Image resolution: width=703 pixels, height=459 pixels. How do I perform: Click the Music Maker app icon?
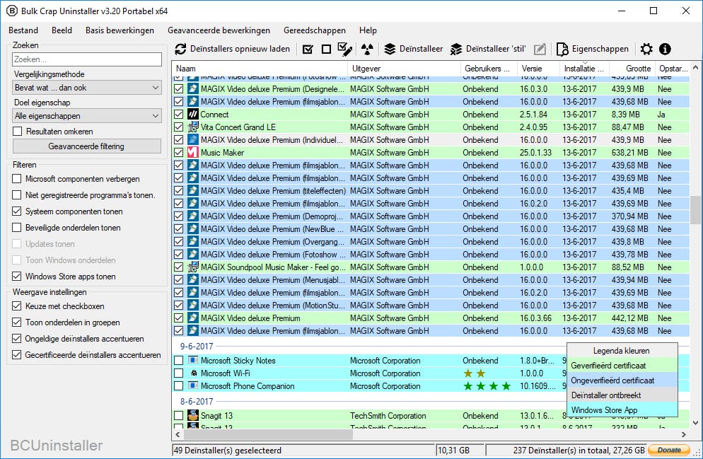tap(193, 152)
